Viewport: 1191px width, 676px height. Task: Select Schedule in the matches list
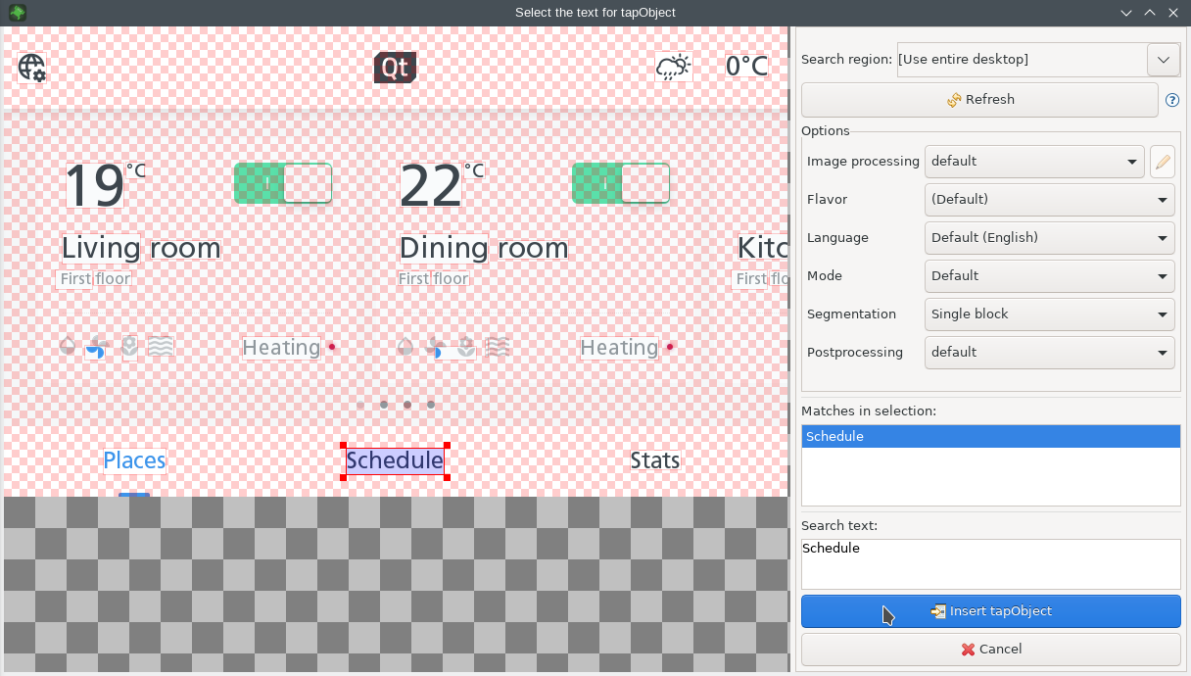pos(990,437)
